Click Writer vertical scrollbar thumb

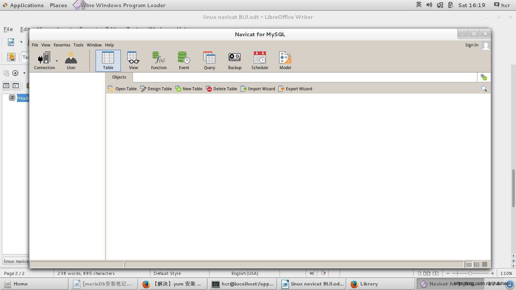coord(513,188)
